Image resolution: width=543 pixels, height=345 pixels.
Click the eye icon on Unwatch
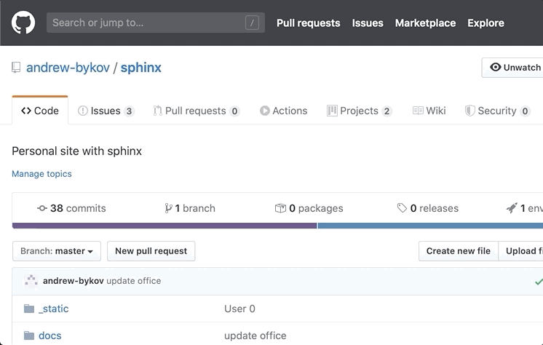[x=496, y=67]
